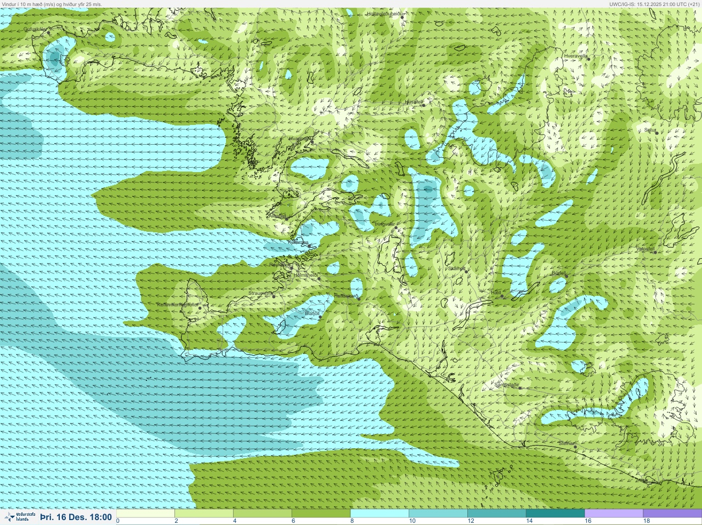Image resolution: width=702 pixels, height=525 pixels.
Task: Pick the 10–12 m/s turquoise legend swatch
Action: click(x=438, y=513)
